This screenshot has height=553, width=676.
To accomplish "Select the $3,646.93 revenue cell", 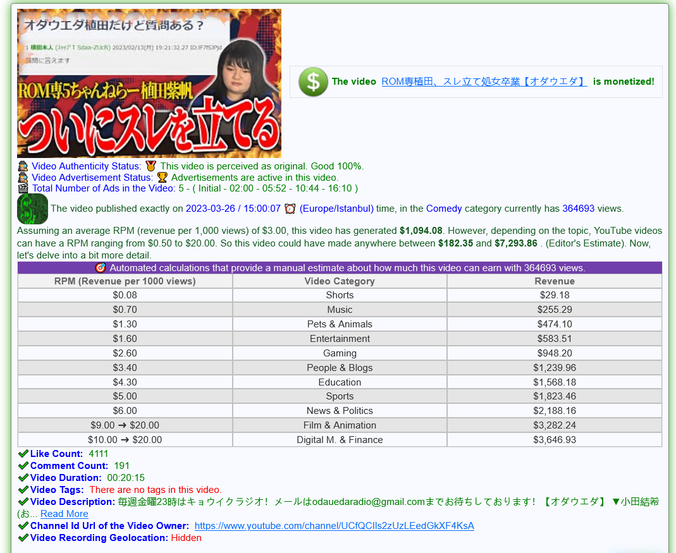I will tap(555, 440).
